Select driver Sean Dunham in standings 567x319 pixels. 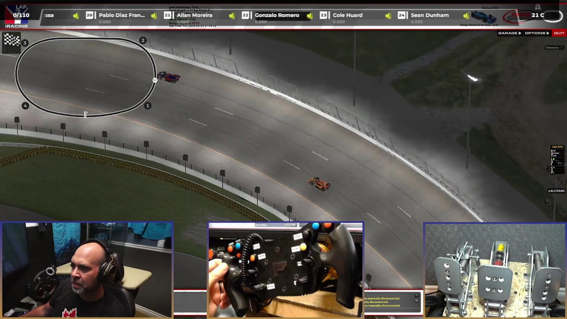click(x=430, y=15)
